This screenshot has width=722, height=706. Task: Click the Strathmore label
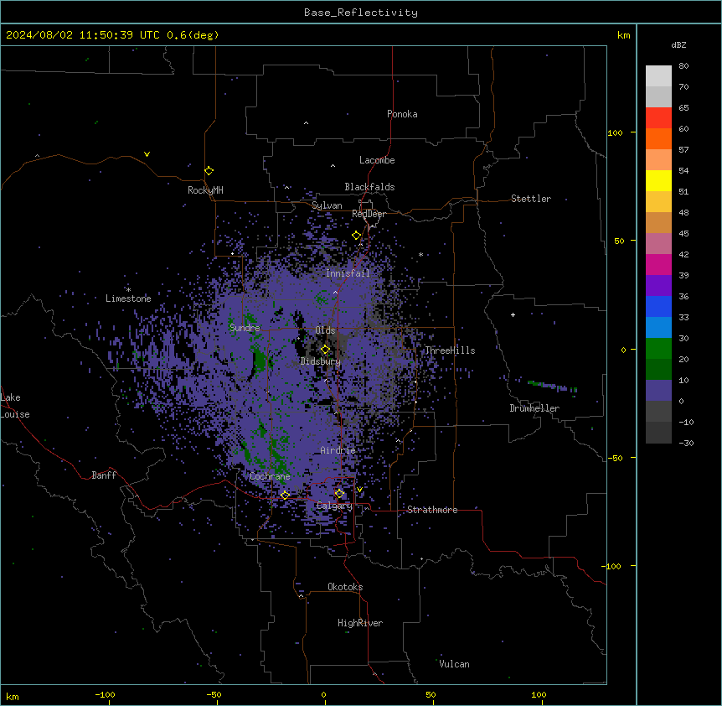tap(432, 510)
